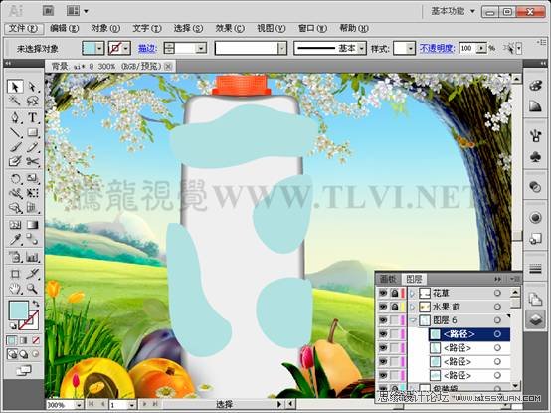This screenshot has height=413, width=551.
Task: Select the Column Graph tool
Action: point(33,257)
